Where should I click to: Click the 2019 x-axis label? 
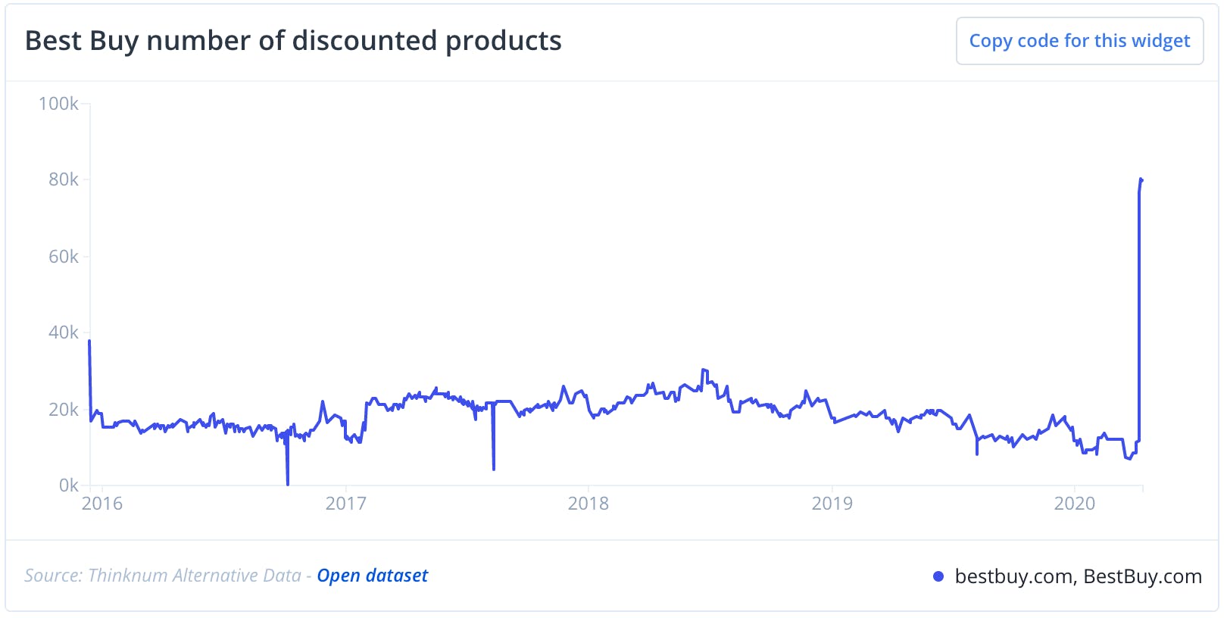(832, 504)
